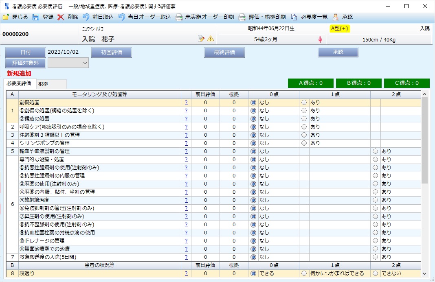Open the patient memo edit icon
The height and width of the screenshot is (282, 435).
(201, 39)
